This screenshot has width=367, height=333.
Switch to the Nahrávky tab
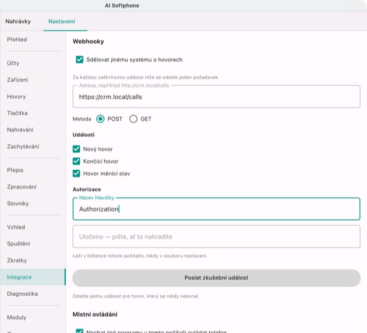18,22
